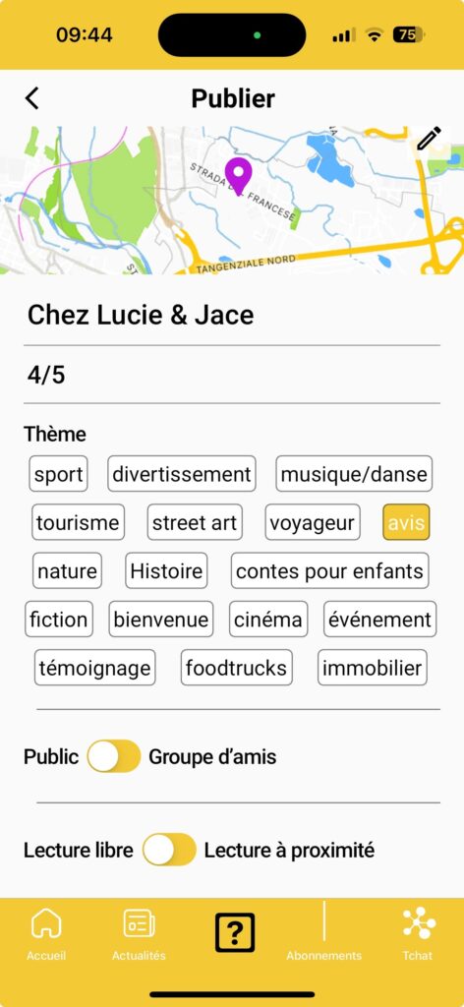Choose the musique/danse theme tag
The width and height of the screenshot is (464, 1007).
coord(354,474)
